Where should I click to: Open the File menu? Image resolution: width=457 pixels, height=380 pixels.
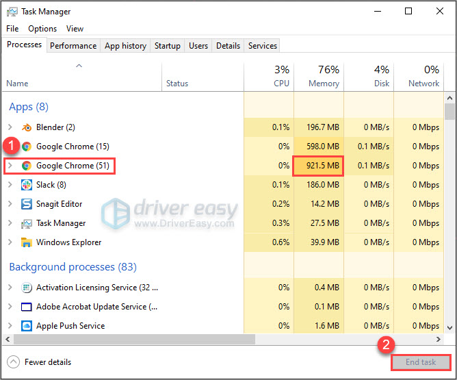point(12,29)
